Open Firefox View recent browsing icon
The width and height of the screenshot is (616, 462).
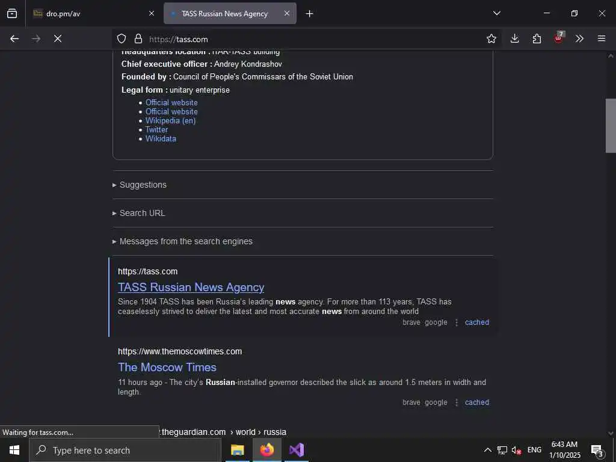12,13
